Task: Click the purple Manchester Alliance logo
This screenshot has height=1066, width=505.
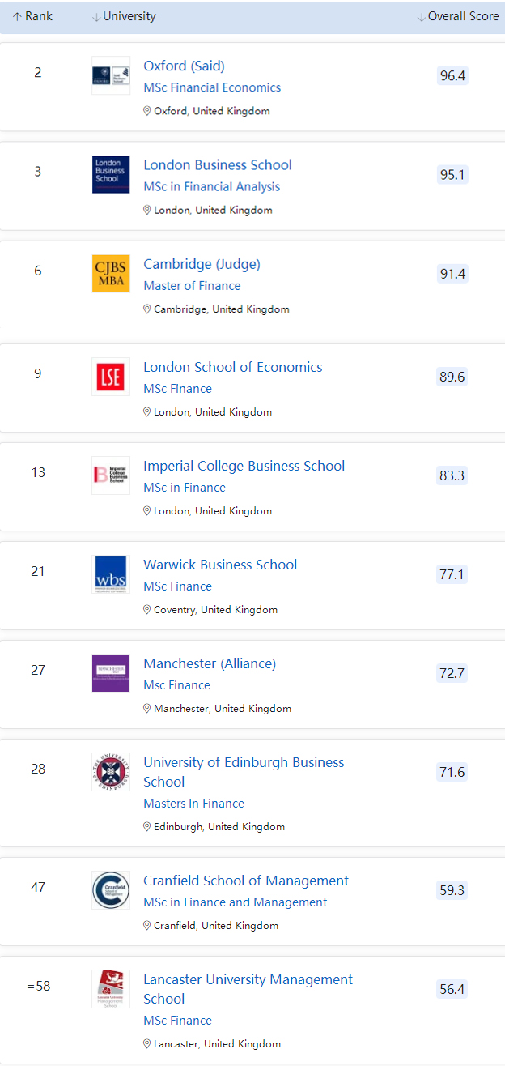Action: [x=111, y=673]
